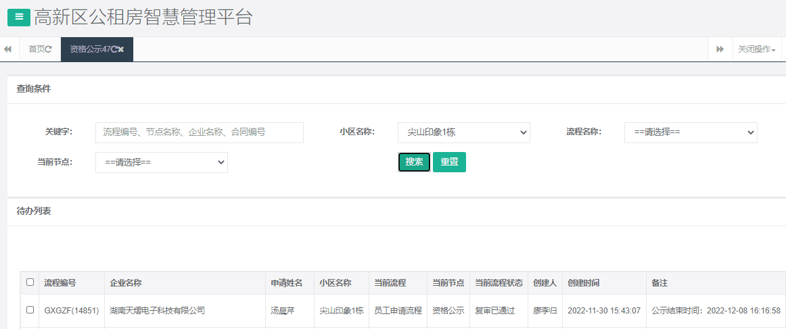This screenshot has height=329, width=786.
Task: Click the 流程编号 column header
Action: [x=60, y=283]
